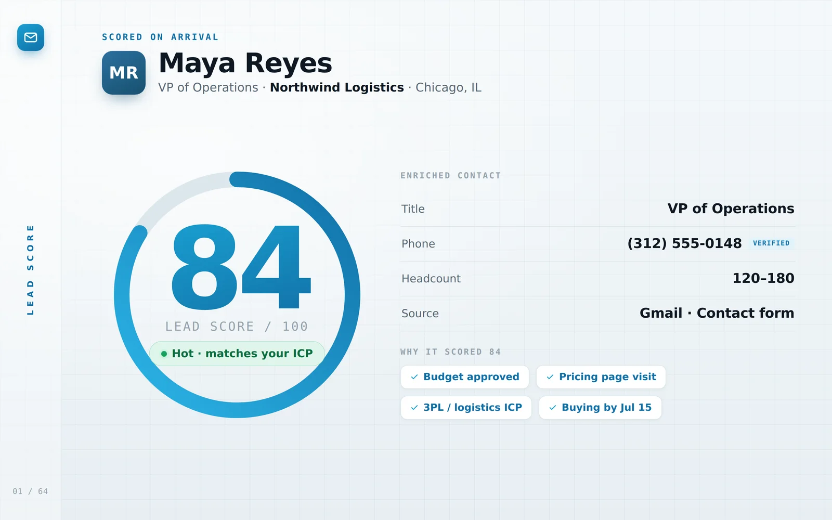
Task: Click the LEAD SCORE / 100 caption
Action: tap(237, 327)
